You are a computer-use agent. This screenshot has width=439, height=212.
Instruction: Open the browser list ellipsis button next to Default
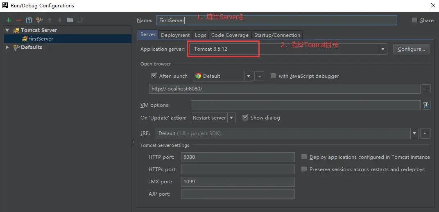point(259,76)
